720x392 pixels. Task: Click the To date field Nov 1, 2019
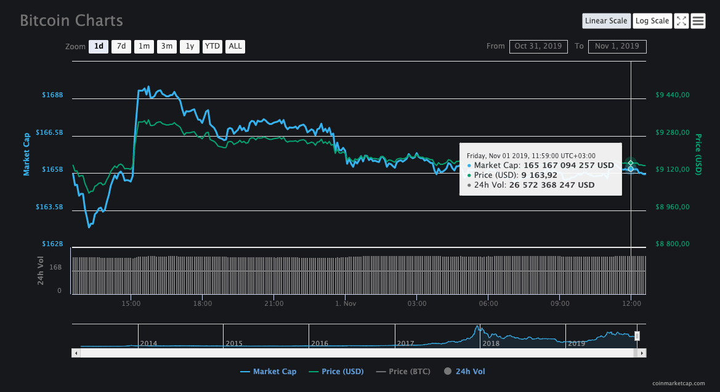[x=617, y=46]
